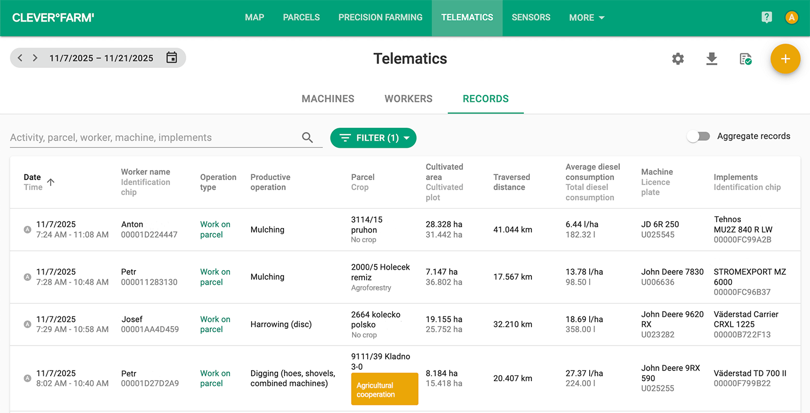Open the user avatar menu
Image resolution: width=810 pixels, height=413 pixels.
pyautogui.click(x=792, y=17)
